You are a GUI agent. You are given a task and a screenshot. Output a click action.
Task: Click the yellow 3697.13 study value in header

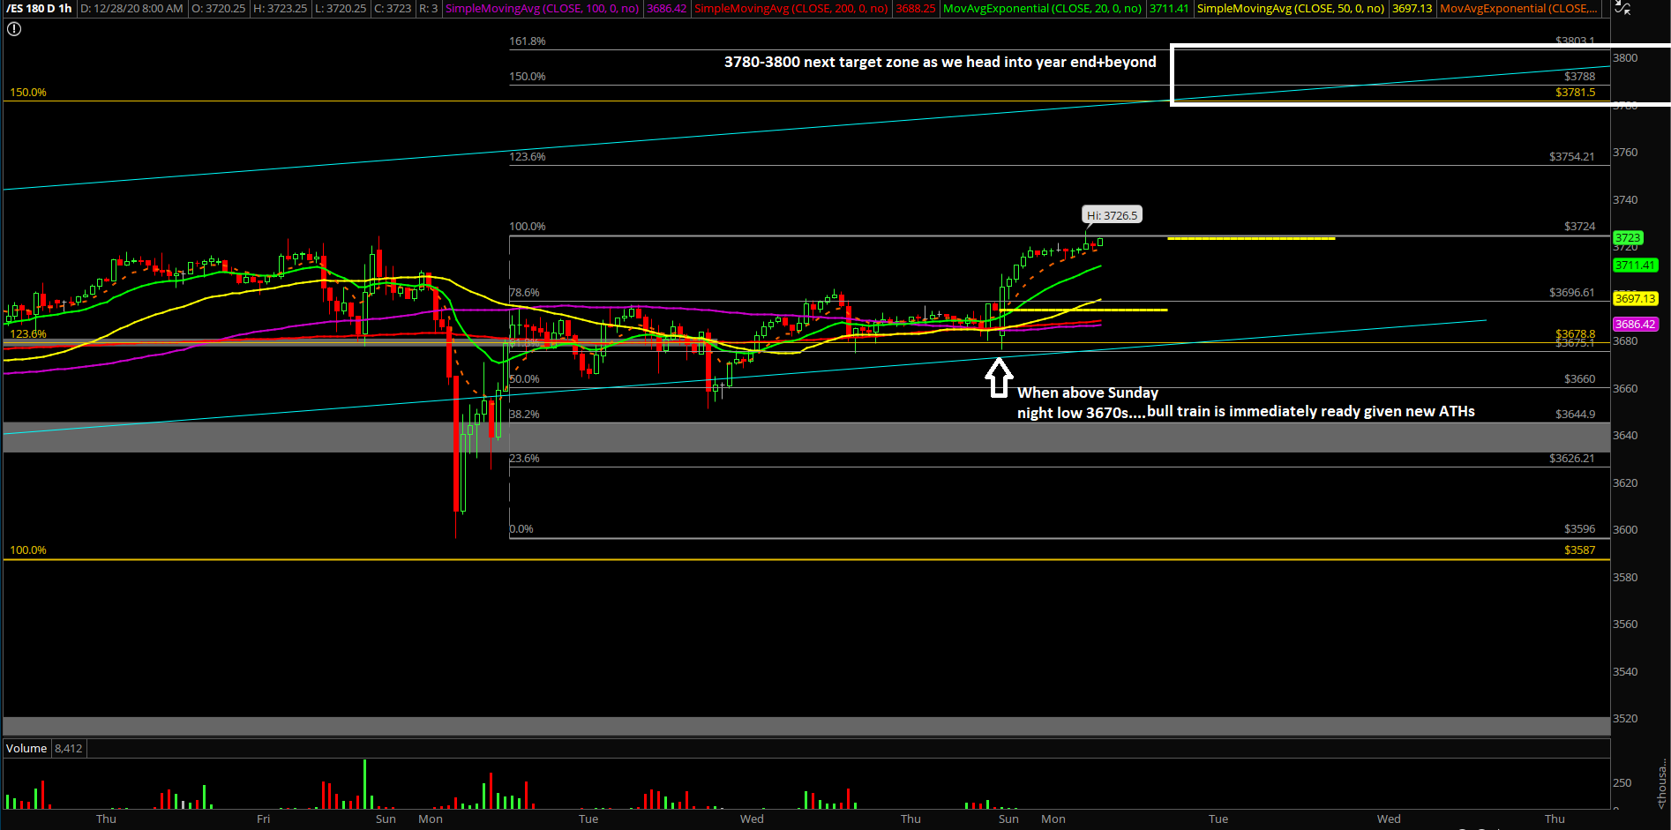[x=1412, y=8]
